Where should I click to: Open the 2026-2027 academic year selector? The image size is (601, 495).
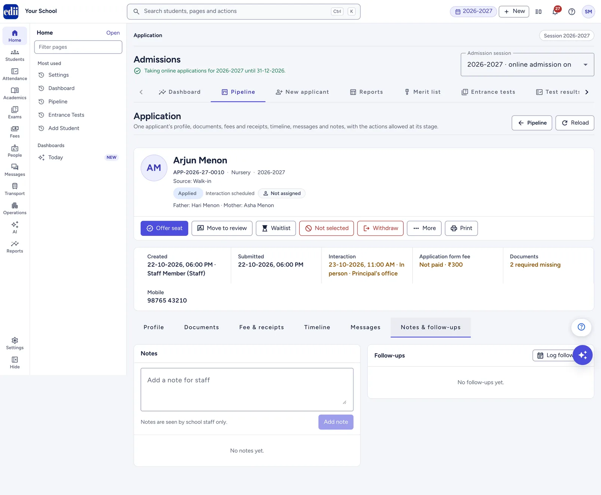(x=473, y=11)
